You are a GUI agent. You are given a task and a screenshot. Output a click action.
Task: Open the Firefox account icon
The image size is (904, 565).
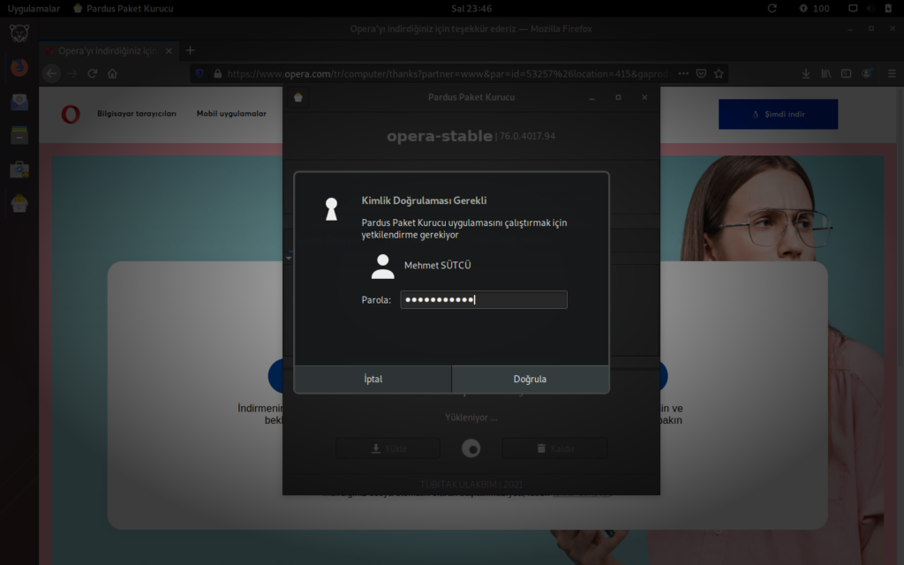pos(867,74)
